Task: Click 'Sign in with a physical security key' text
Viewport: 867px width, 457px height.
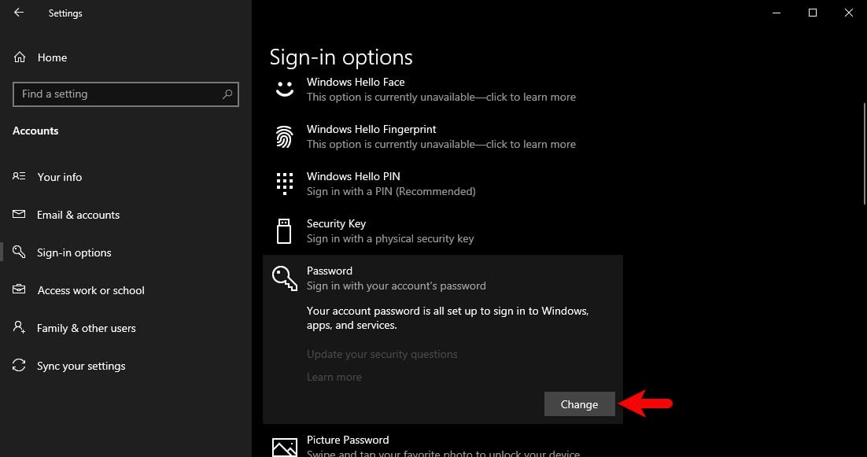Action: point(390,238)
